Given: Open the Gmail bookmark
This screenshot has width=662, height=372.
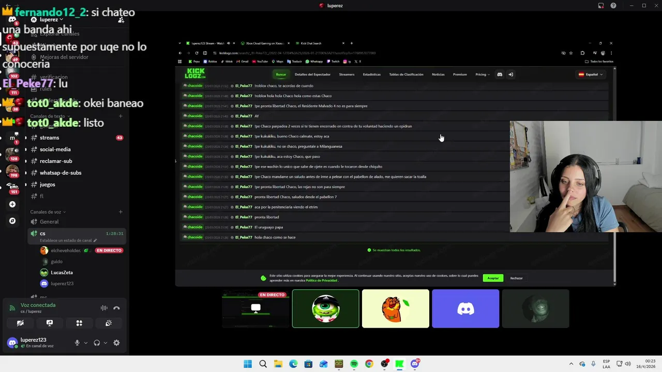Looking at the screenshot, I should coord(242,61).
